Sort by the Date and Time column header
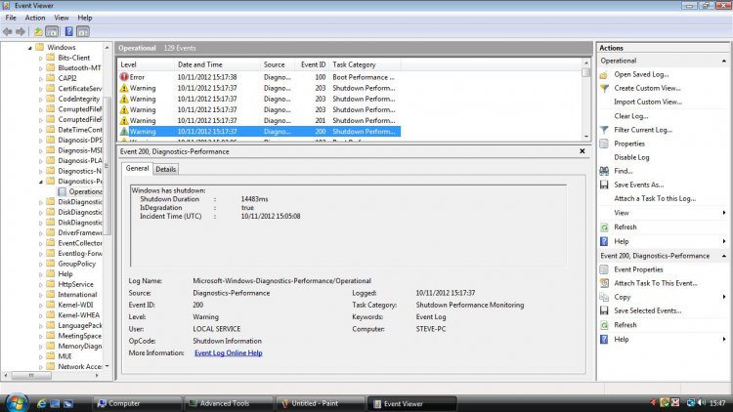Viewport: 733px width, 412px height. 216,64
